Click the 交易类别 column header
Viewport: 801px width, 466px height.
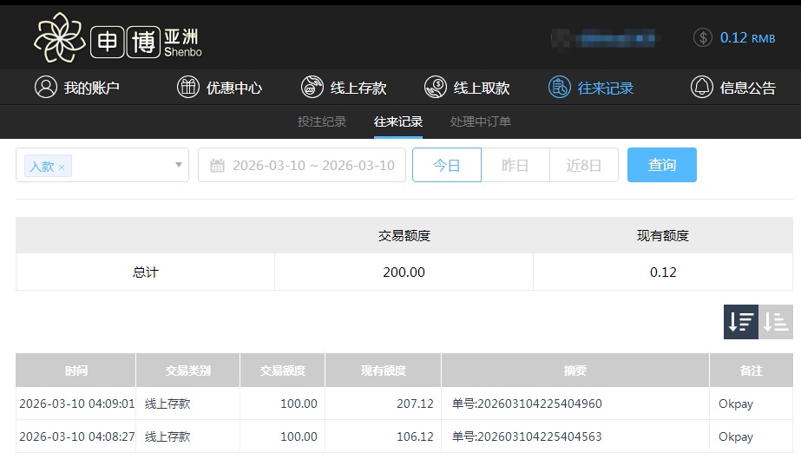point(188,371)
